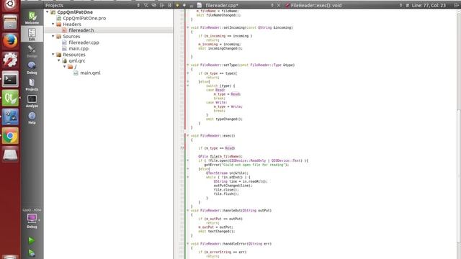The width and height of the screenshot is (461, 259).
Task: Fold the FileReader::exec function block
Action: [188, 136]
